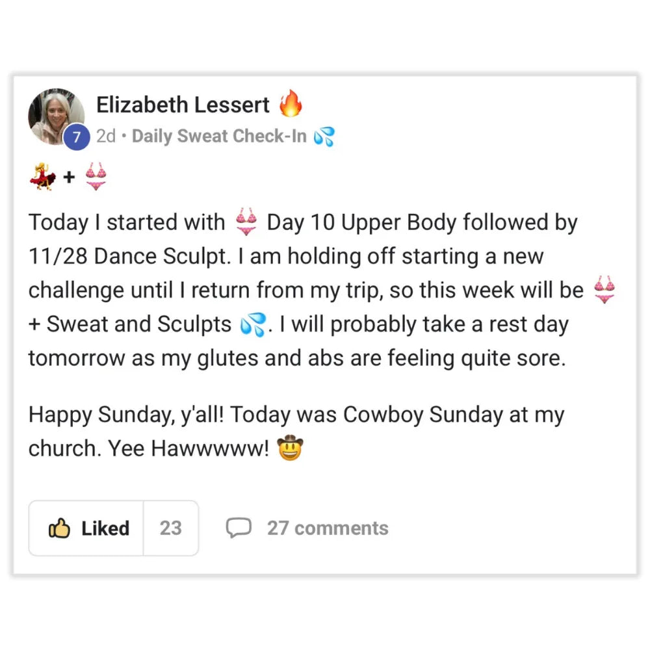
Task: Open the list of 23 likes
Action: 171,528
